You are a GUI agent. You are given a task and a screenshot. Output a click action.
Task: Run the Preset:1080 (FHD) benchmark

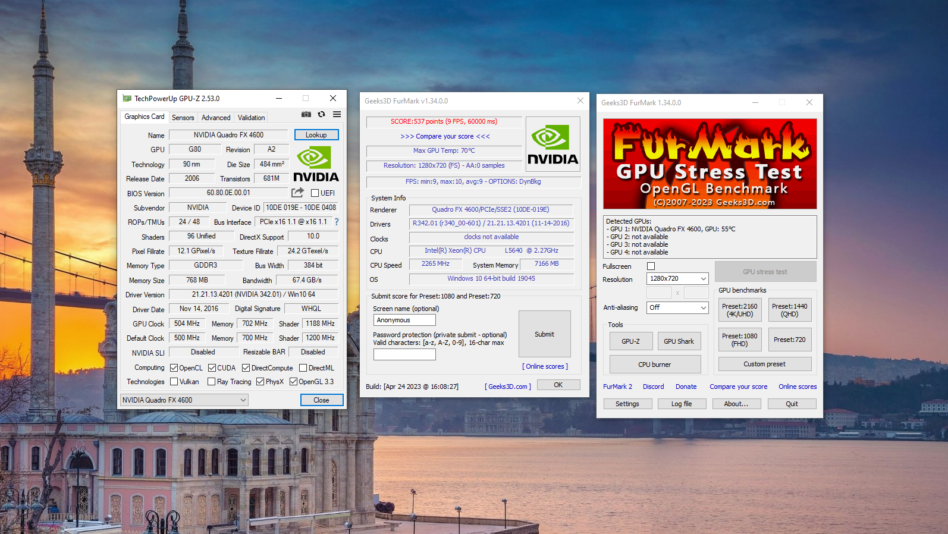coord(740,340)
